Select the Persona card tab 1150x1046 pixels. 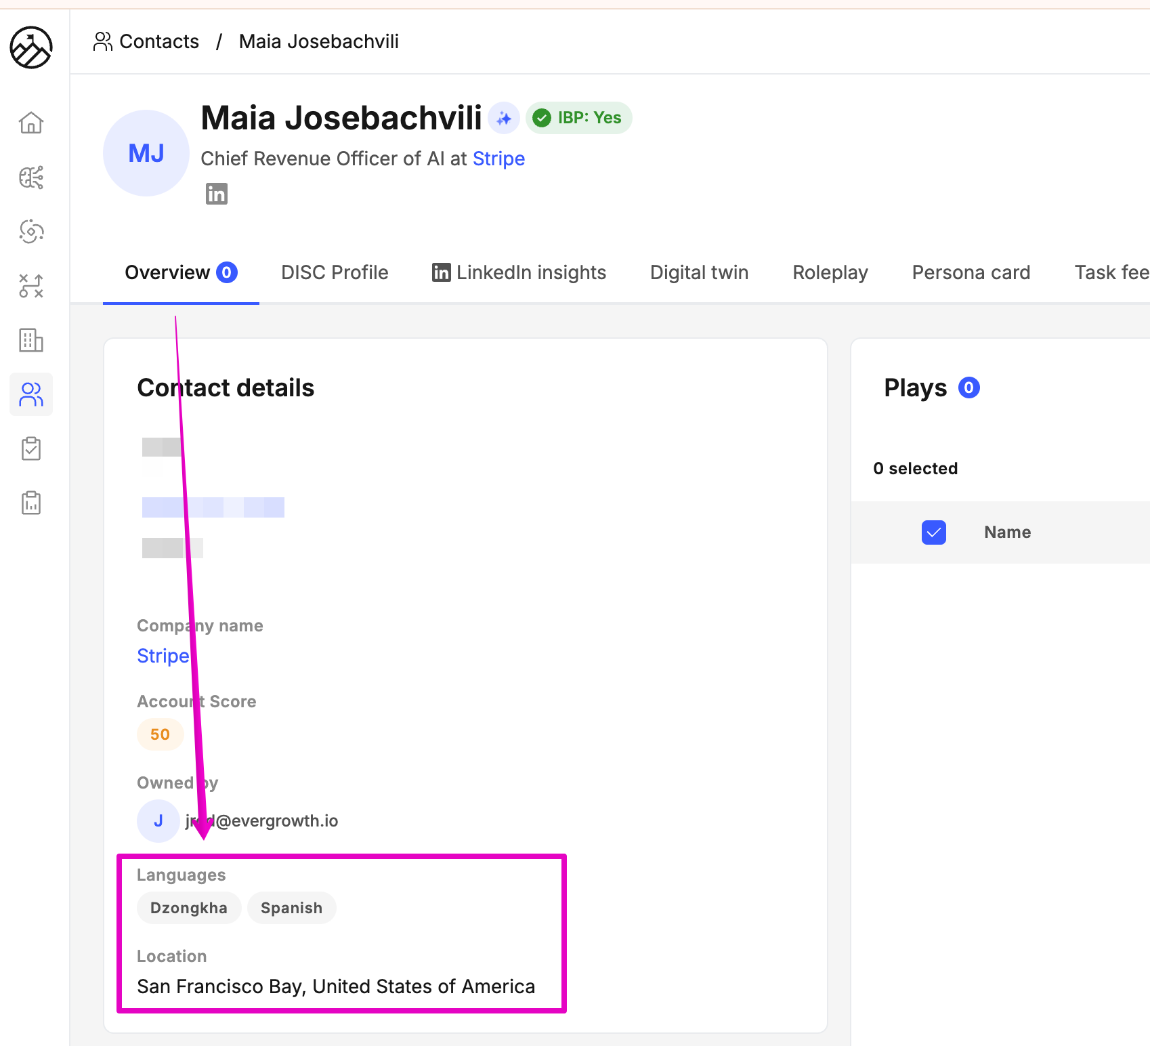tap(971, 272)
